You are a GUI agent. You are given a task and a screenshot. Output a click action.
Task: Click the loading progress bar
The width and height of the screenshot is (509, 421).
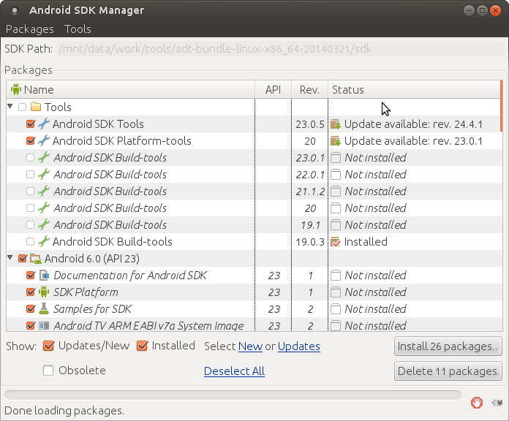pos(233,395)
